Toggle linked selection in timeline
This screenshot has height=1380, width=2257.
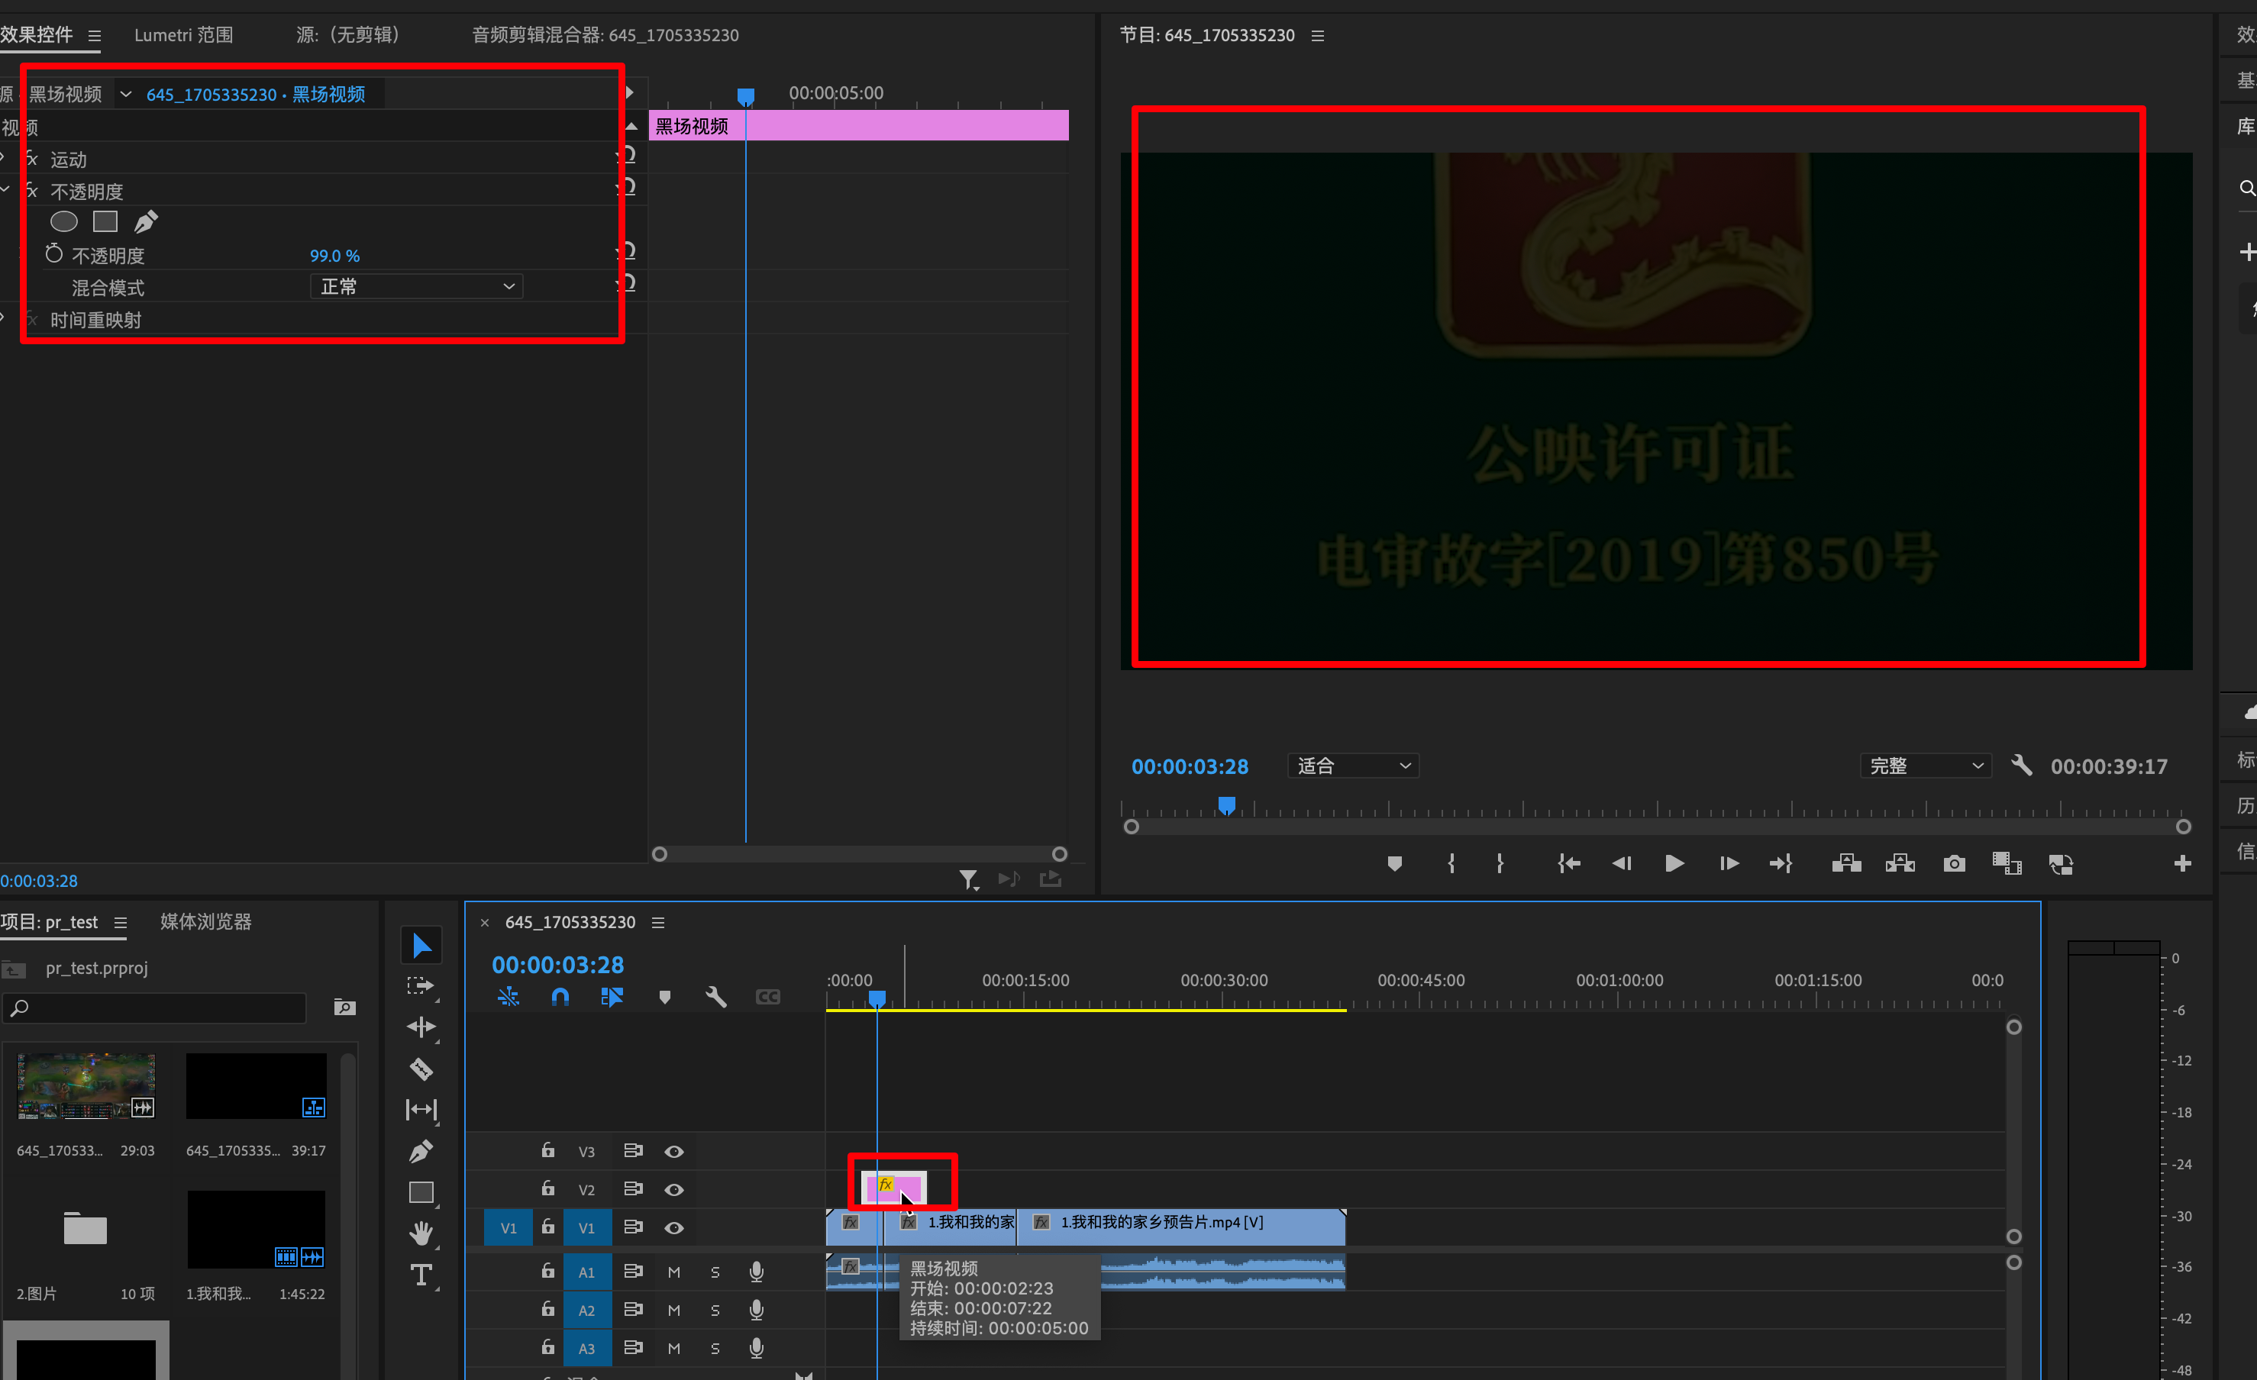pos(612,998)
